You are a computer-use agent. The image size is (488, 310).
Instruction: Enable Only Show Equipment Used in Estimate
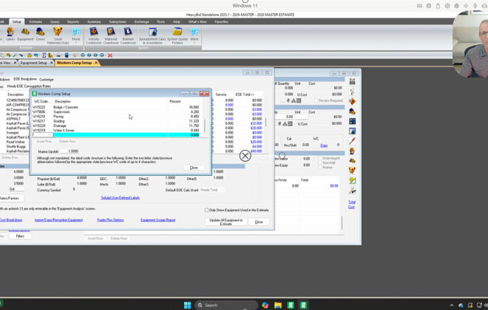(206, 210)
